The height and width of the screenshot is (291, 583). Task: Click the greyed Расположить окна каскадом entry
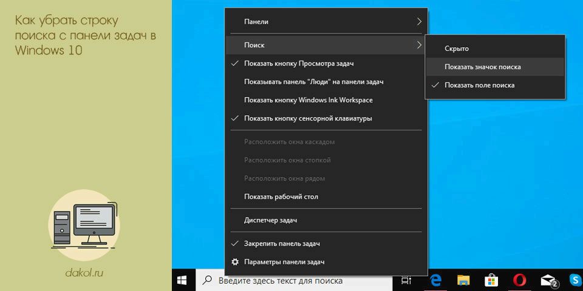pyautogui.click(x=326, y=142)
